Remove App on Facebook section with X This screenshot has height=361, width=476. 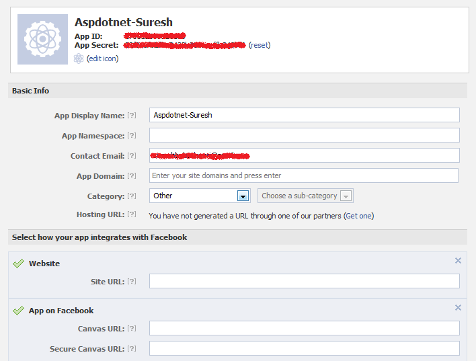click(x=458, y=308)
